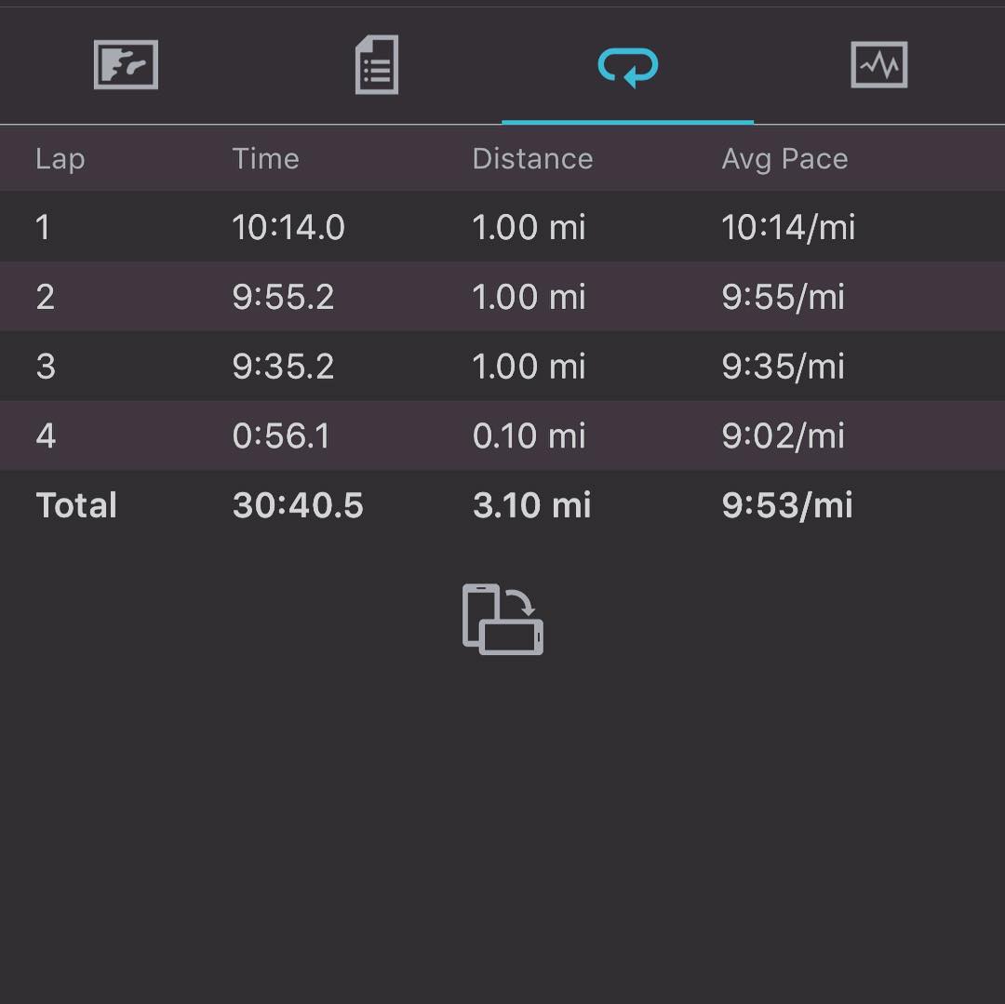Click the Time column header

(265, 159)
